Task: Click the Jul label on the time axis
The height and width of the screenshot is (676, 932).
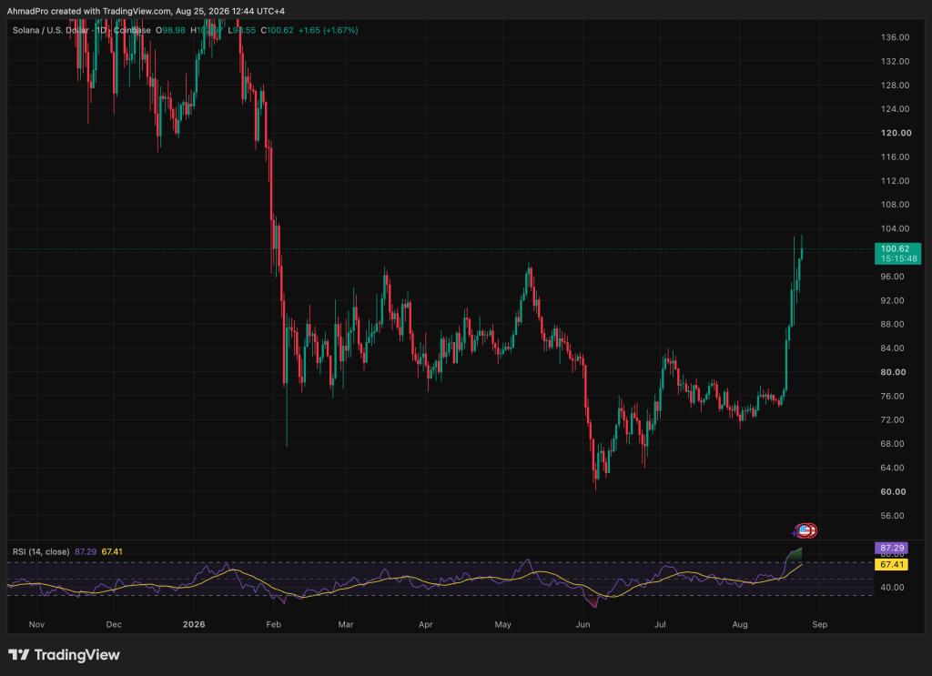Action: (660, 624)
